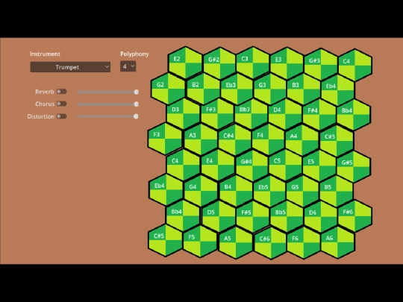The width and height of the screenshot is (403, 302).
Task: Enable the Reverb toggle
Action: [61, 92]
